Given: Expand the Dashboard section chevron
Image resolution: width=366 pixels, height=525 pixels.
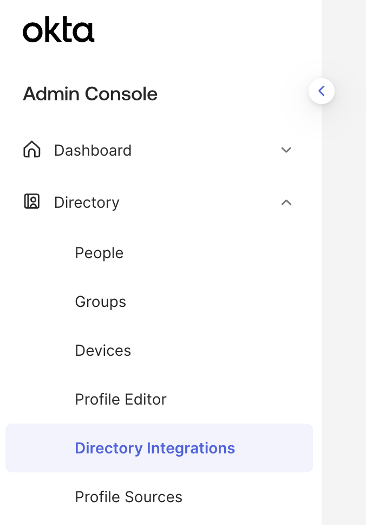Looking at the screenshot, I should pos(286,150).
